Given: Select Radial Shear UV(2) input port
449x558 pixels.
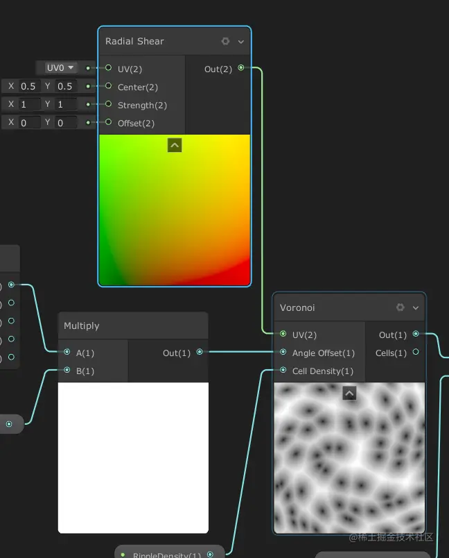Looking at the screenshot, I should coord(109,67).
